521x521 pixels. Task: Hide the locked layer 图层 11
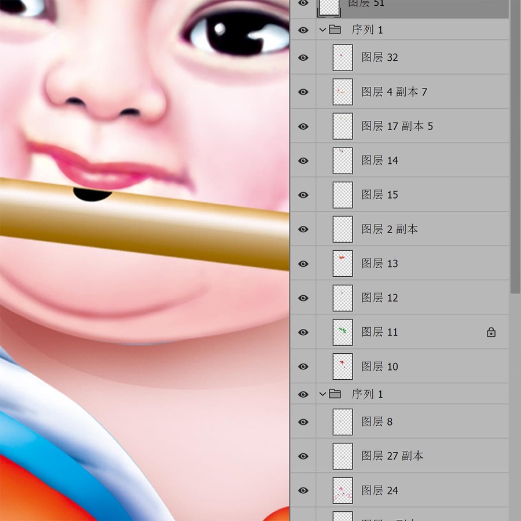coord(303,332)
